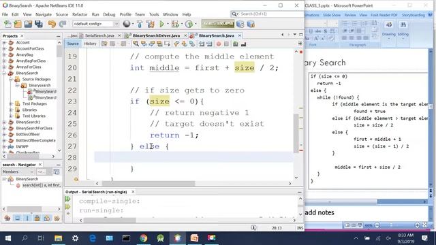
Task: Collapse the Source Packages node
Action: 11,79
